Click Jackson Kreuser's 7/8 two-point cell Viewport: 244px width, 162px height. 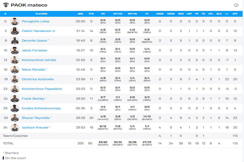pos(118,127)
